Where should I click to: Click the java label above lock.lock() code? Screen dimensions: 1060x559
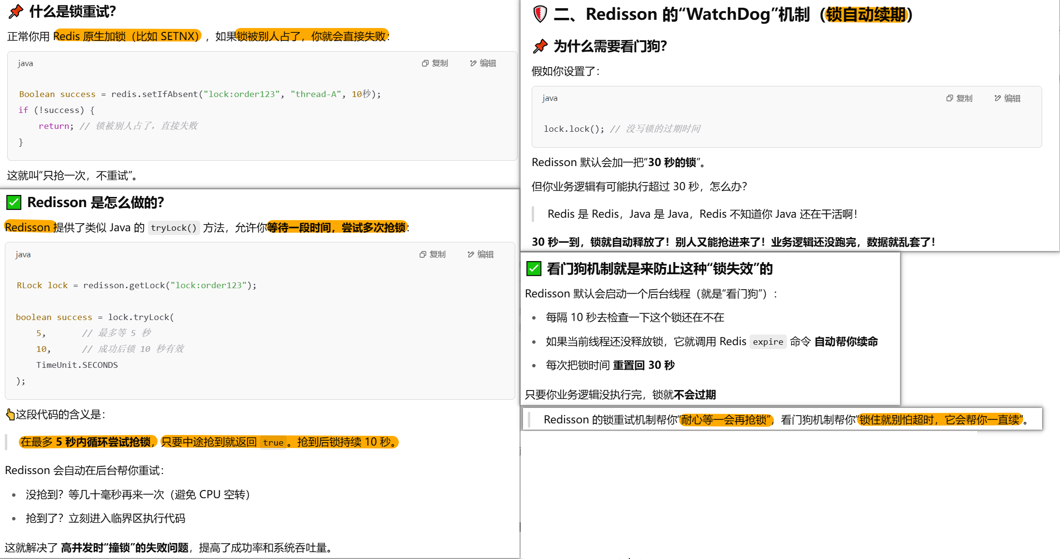tap(550, 98)
